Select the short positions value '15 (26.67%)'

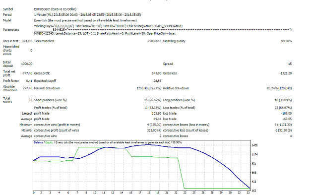[x=153, y=100]
